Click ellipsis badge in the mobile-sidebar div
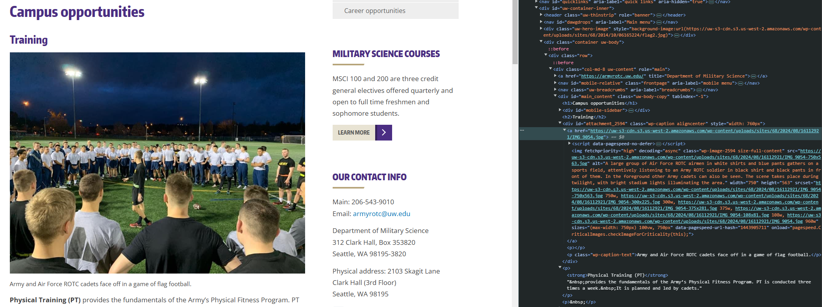Screen dimensions: 822x307 (x=631, y=111)
